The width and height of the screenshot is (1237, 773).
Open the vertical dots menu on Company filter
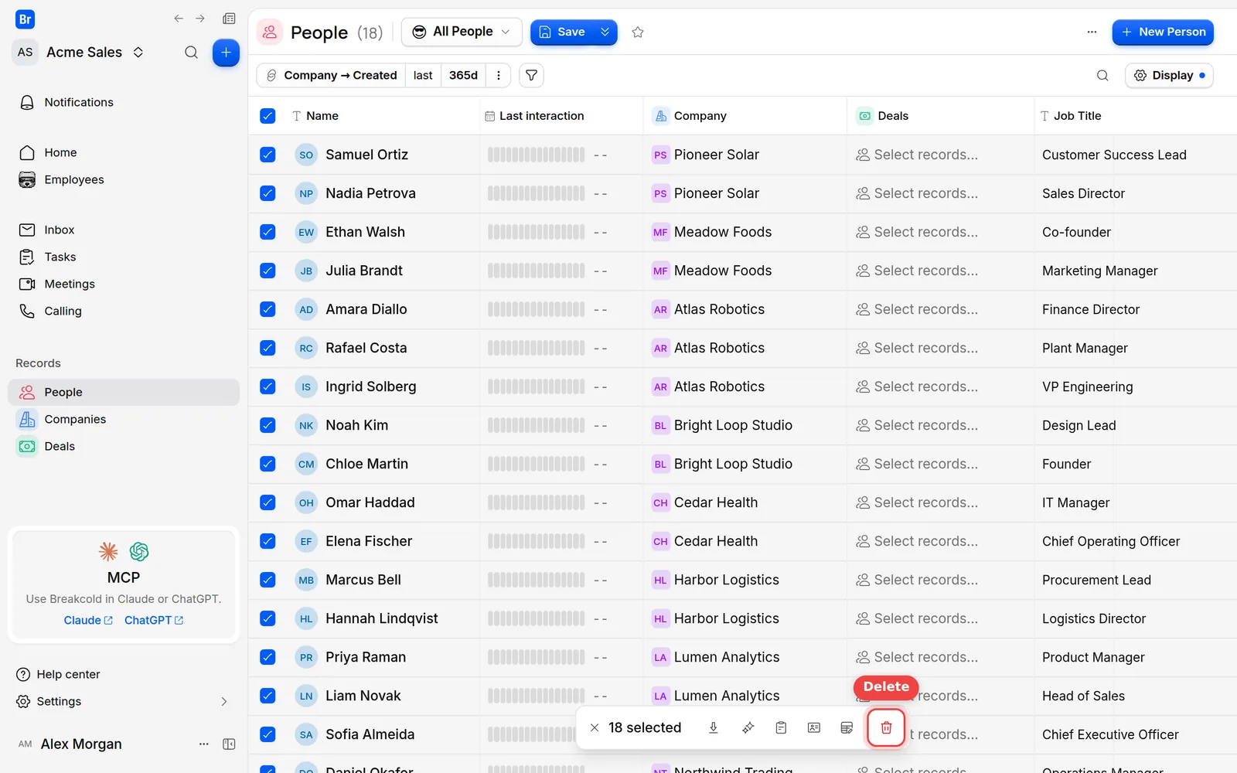click(499, 75)
